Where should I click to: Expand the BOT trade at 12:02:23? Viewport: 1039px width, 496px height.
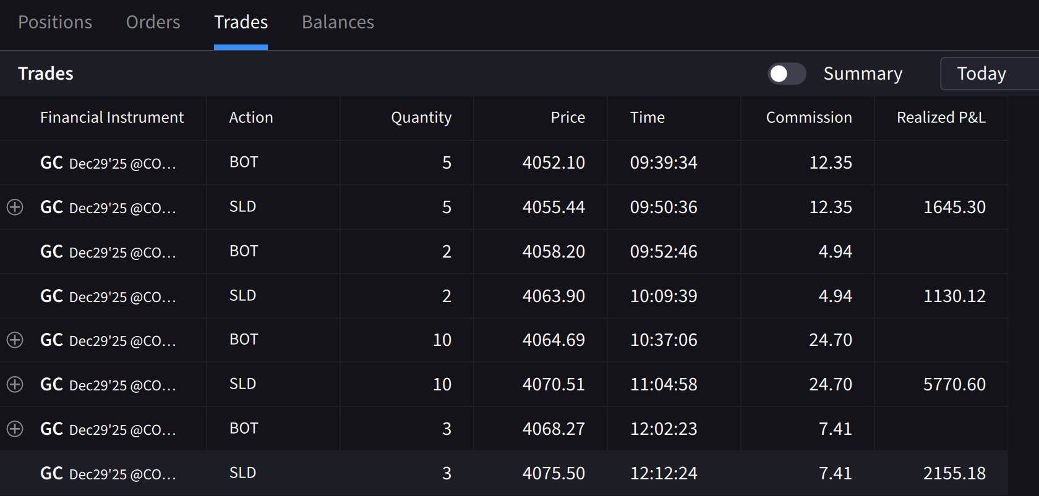pos(15,429)
